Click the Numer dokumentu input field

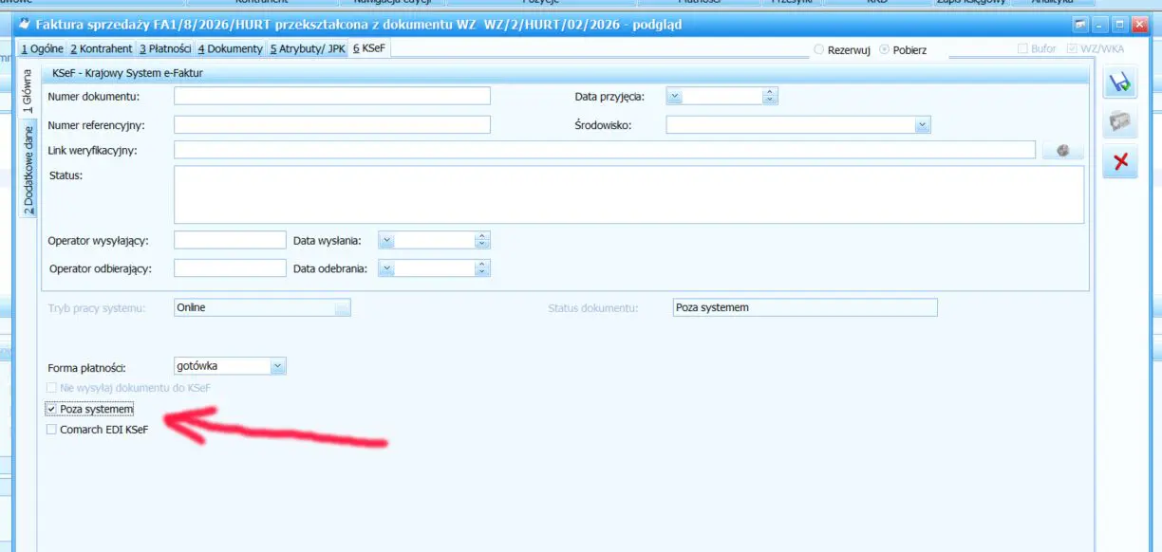(331, 96)
